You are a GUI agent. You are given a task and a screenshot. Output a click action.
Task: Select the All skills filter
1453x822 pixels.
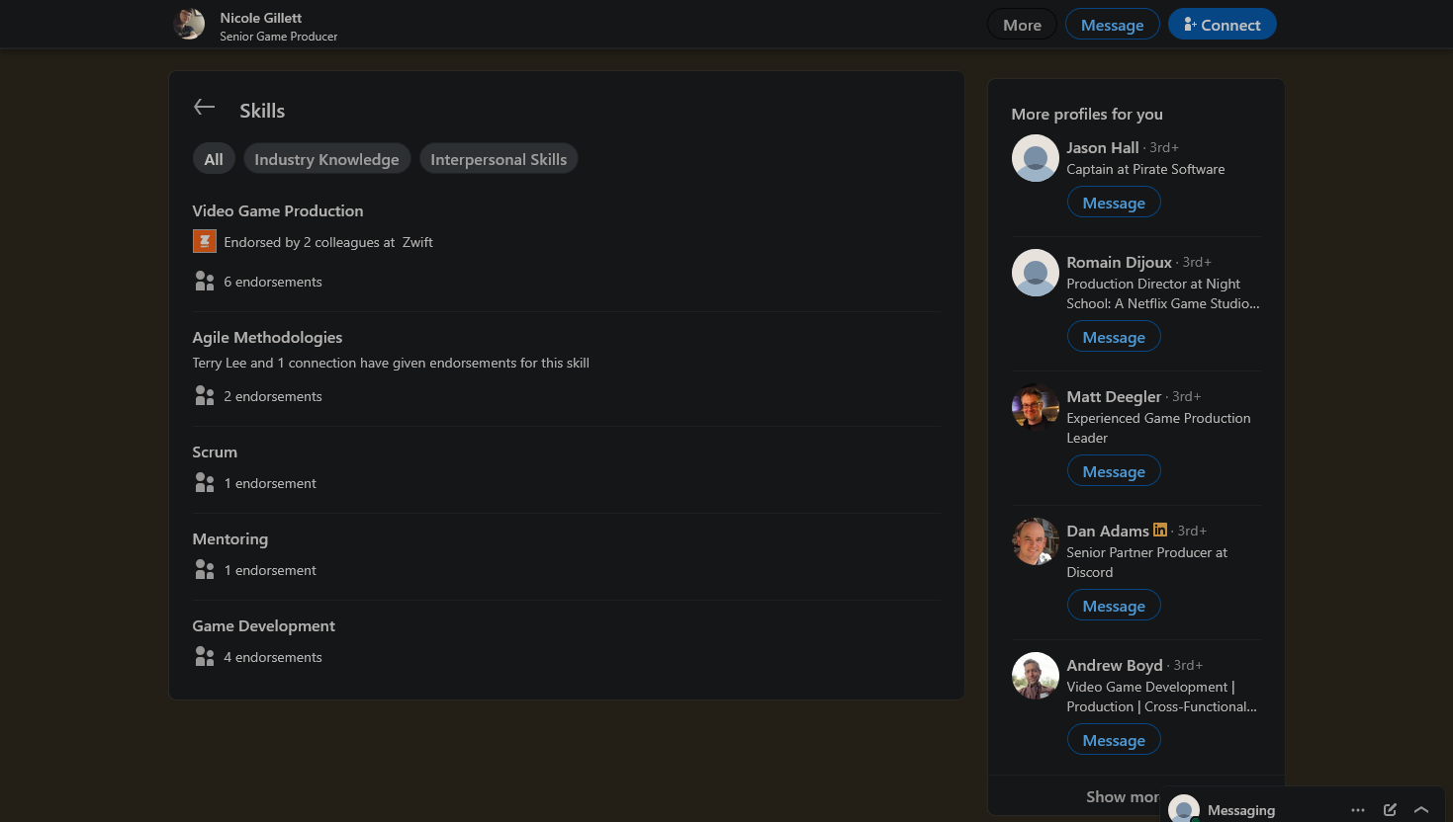214,159
